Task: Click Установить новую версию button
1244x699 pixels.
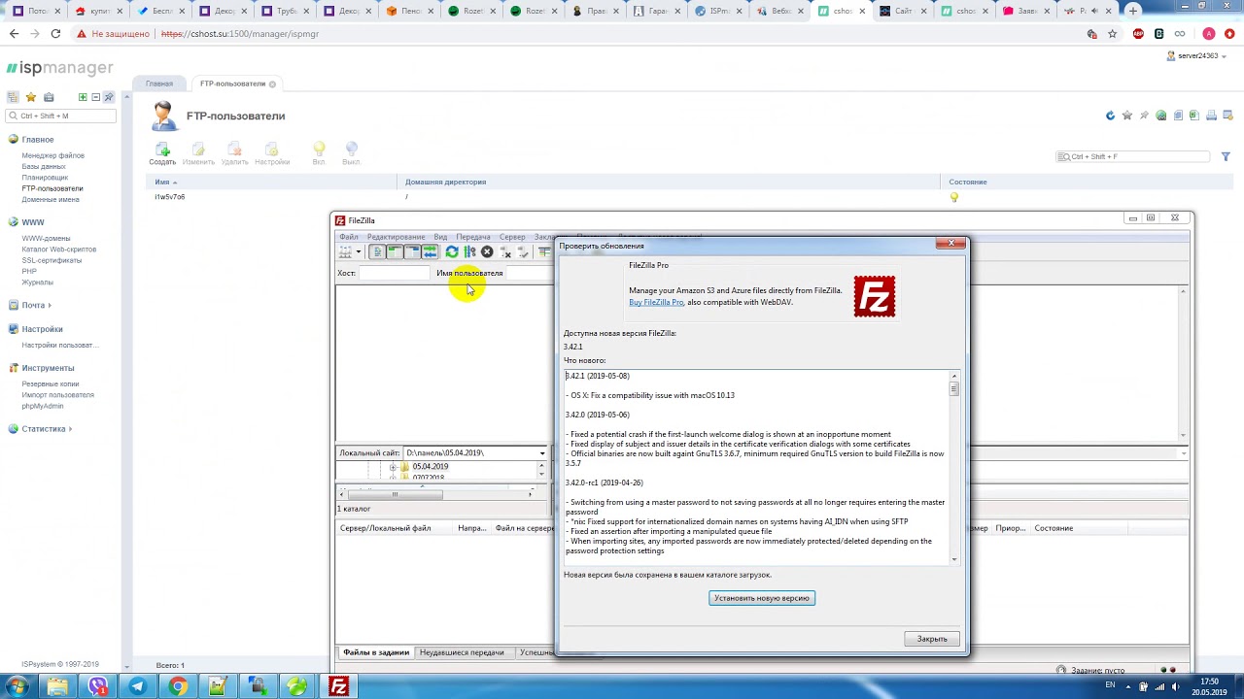Action: (762, 598)
